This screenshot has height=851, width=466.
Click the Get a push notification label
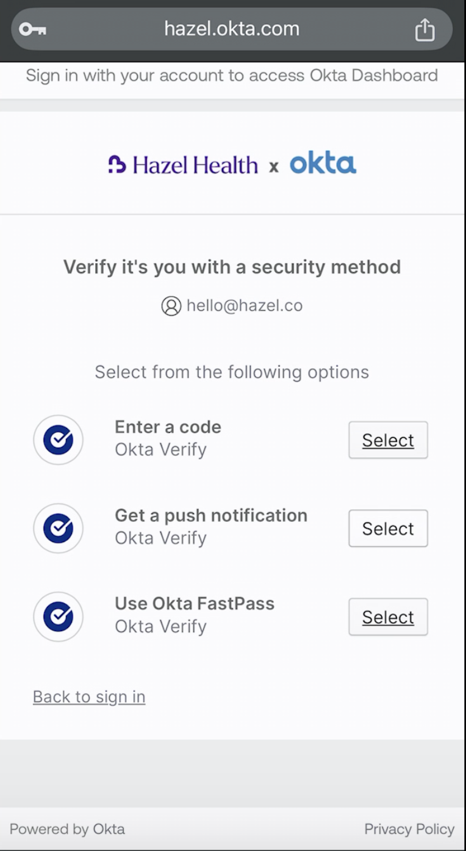[211, 515]
